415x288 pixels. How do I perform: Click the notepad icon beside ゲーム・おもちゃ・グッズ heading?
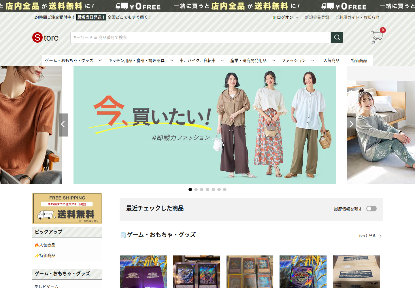pos(123,235)
